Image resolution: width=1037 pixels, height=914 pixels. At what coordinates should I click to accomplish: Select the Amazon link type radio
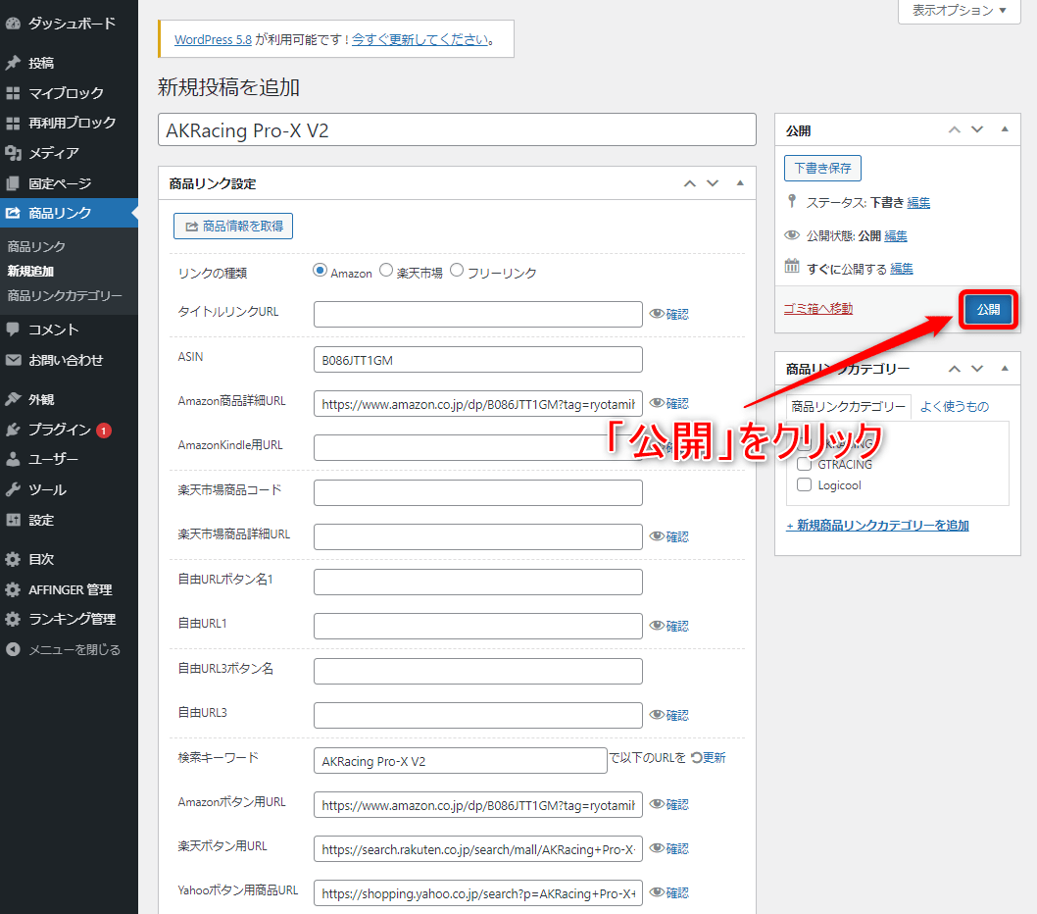coord(321,271)
